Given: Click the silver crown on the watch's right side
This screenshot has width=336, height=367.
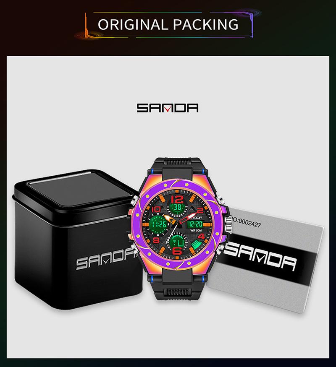Looking at the screenshot, I should (x=228, y=224).
